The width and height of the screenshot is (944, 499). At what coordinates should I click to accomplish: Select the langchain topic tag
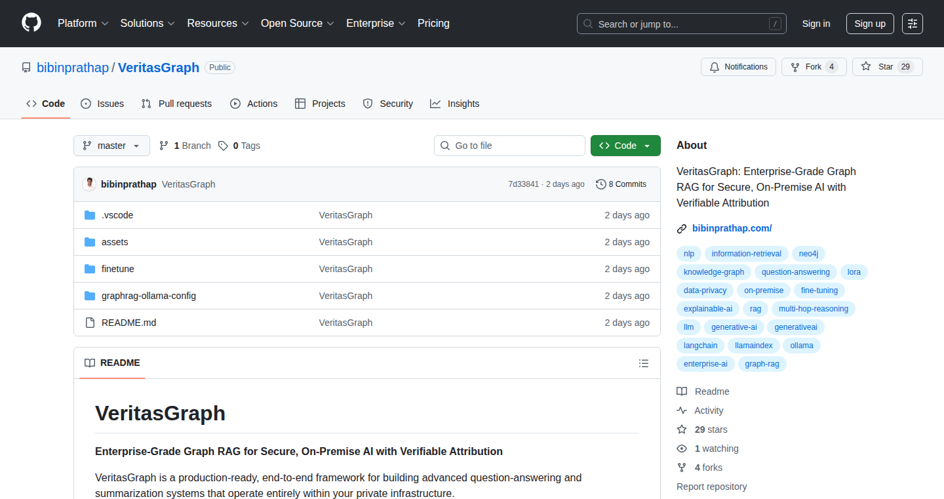coord(700,346)
